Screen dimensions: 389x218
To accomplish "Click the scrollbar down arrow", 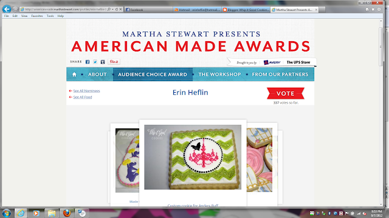I will tap(381, 205).
